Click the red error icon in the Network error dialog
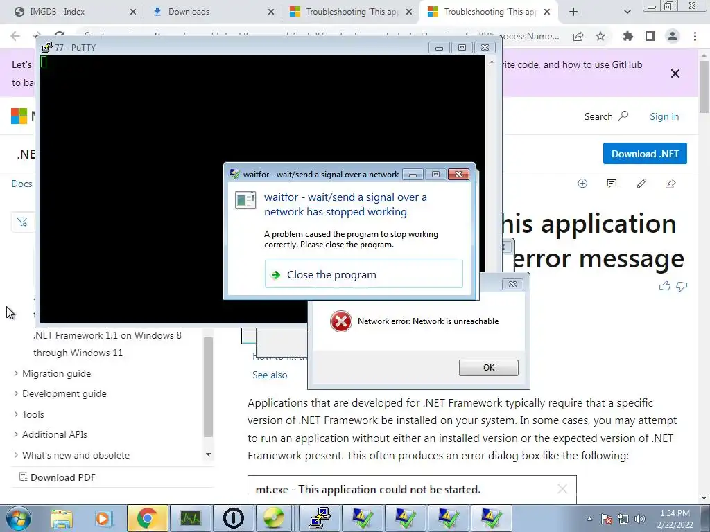 (340, 321)
